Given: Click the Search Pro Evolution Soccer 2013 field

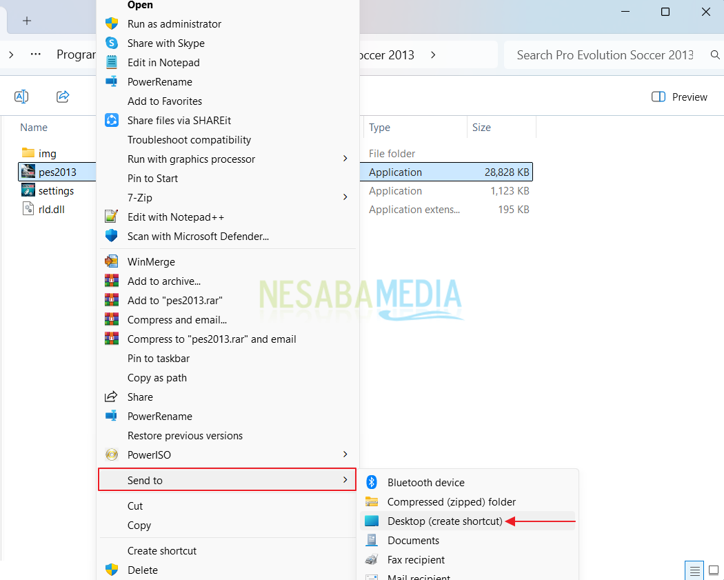Looking at the screenshot, I should click(x=605, y=55).
